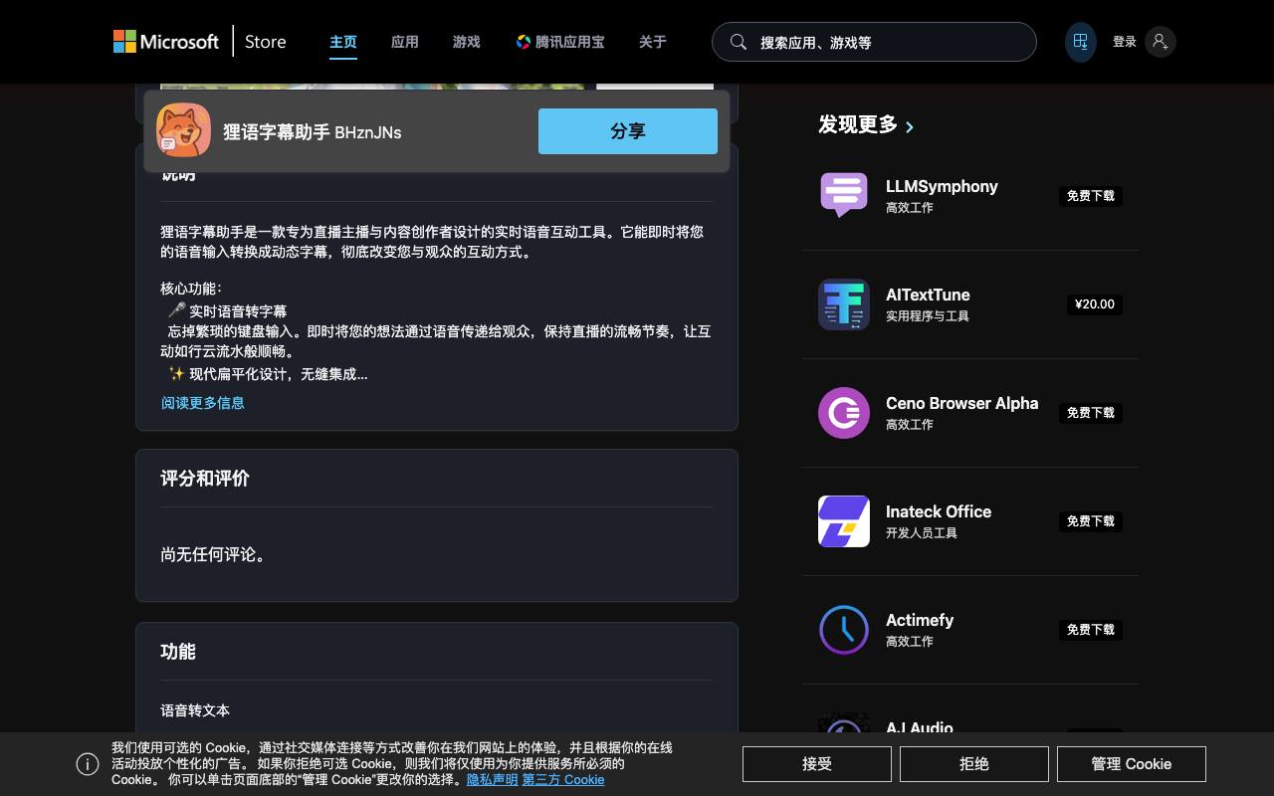This screenshot has height=796, width=1274.
Task: Focus the 搜索应用、游戏等 search field
Action: pos(874,42)
